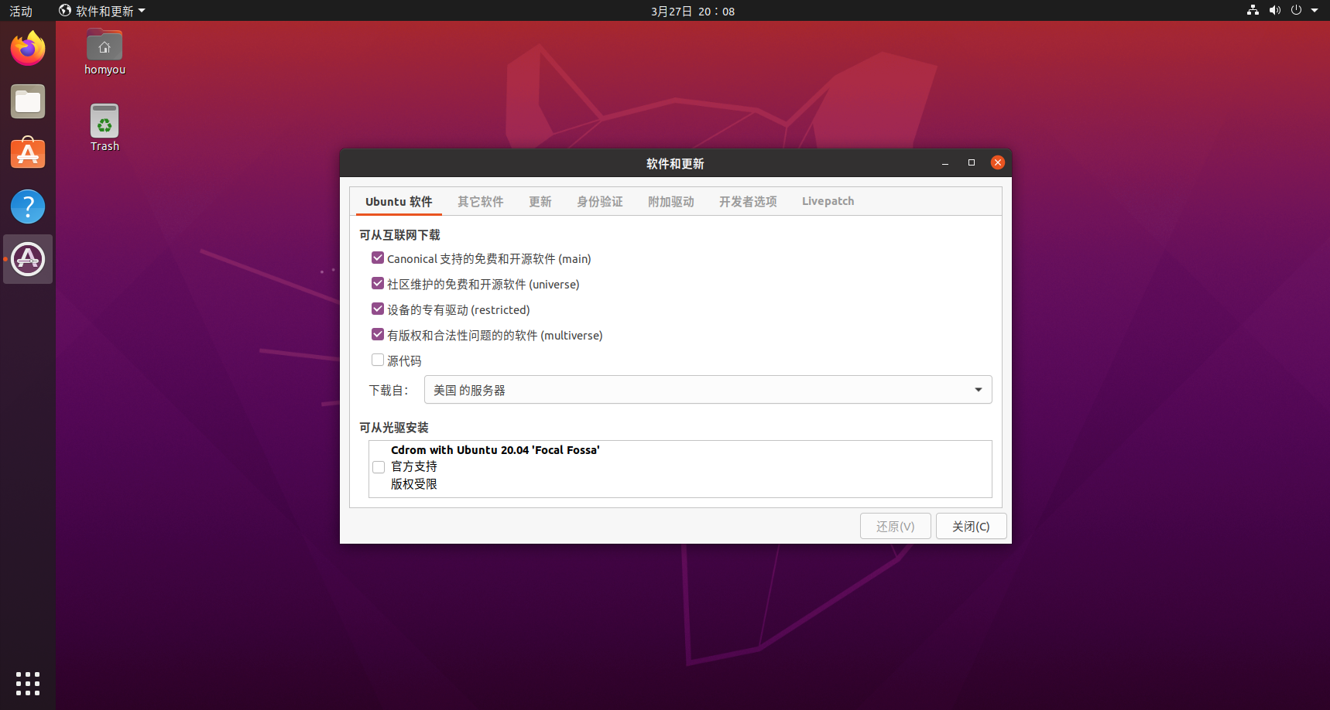Switch to the 更新 tab

pos(540,201)
